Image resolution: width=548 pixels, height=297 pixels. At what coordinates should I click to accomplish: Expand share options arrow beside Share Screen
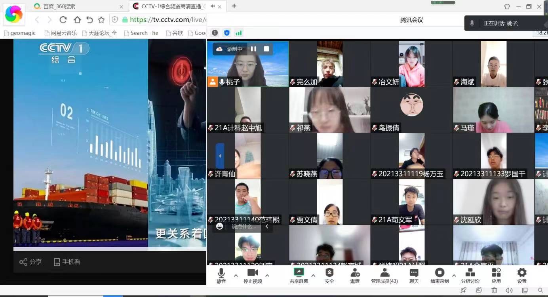pyautogui.click(x=313, y=276)
